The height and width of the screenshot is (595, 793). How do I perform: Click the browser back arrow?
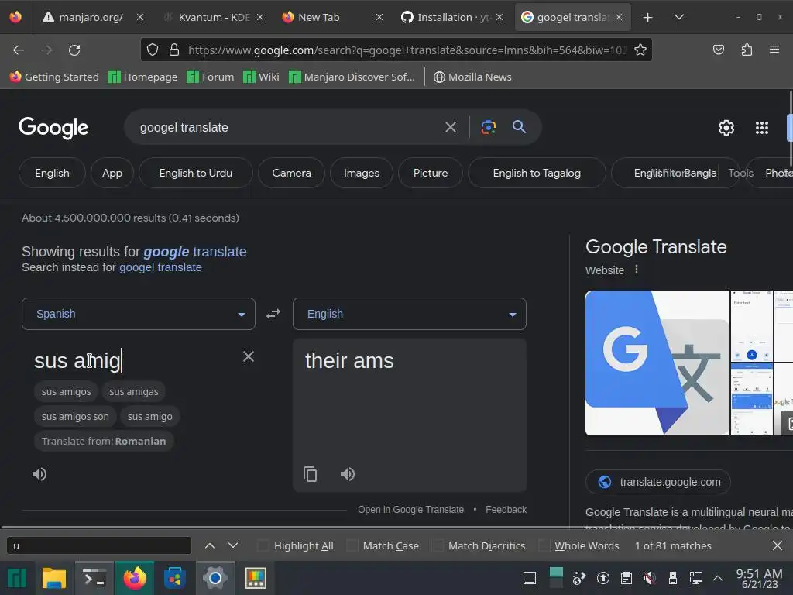pos(19,50)
